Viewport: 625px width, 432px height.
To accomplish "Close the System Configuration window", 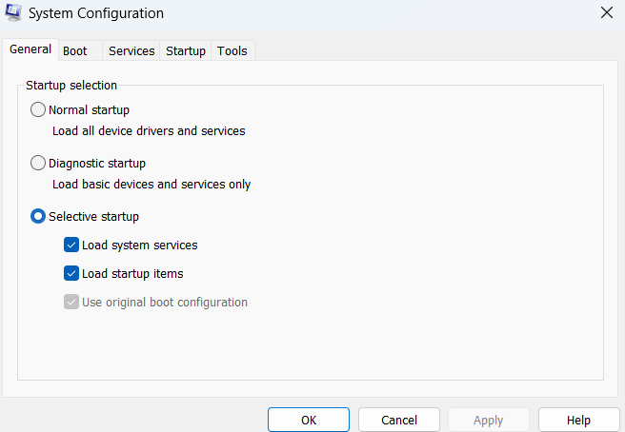I will click(606, 12).
